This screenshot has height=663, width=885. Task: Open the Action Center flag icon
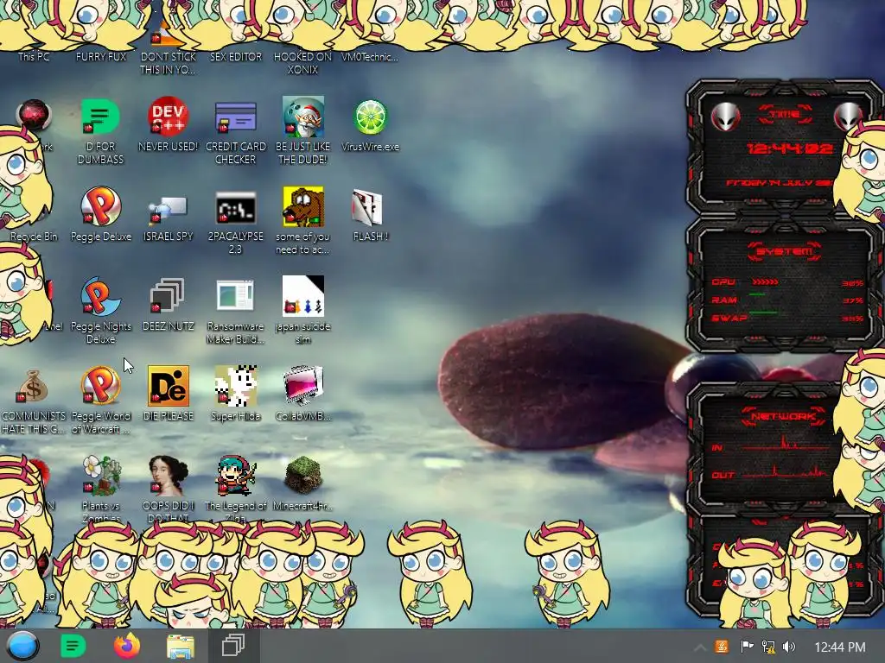coord(747,647)
